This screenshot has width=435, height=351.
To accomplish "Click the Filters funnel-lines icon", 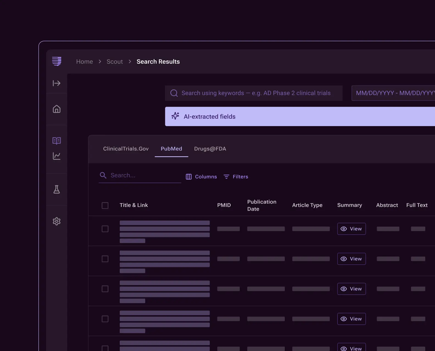I will coord(226,177).
